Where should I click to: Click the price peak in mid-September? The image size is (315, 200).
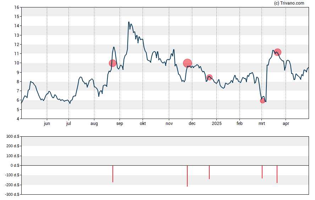128,22
